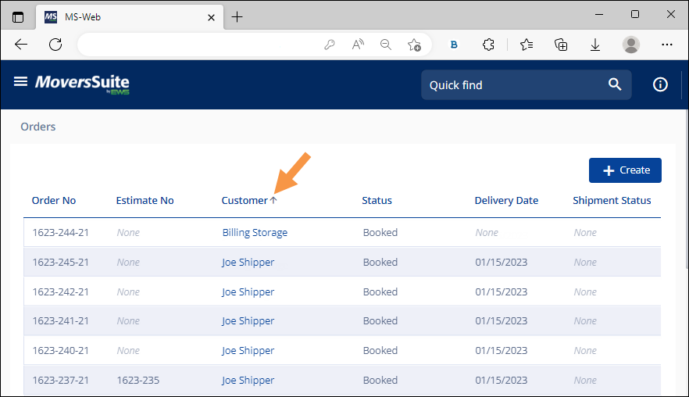The width and height of the screenshot is (689, 397).
Task: Click Booked status in row 1623-240-21
Action: point(380,350)
